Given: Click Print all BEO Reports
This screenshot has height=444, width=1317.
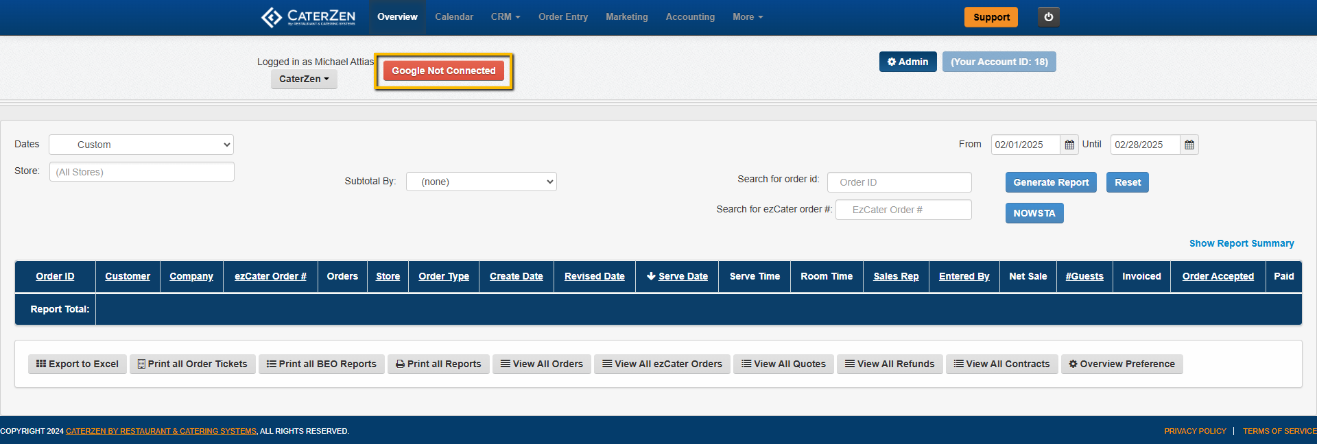Looking at the screenshot, I should 322,364.
